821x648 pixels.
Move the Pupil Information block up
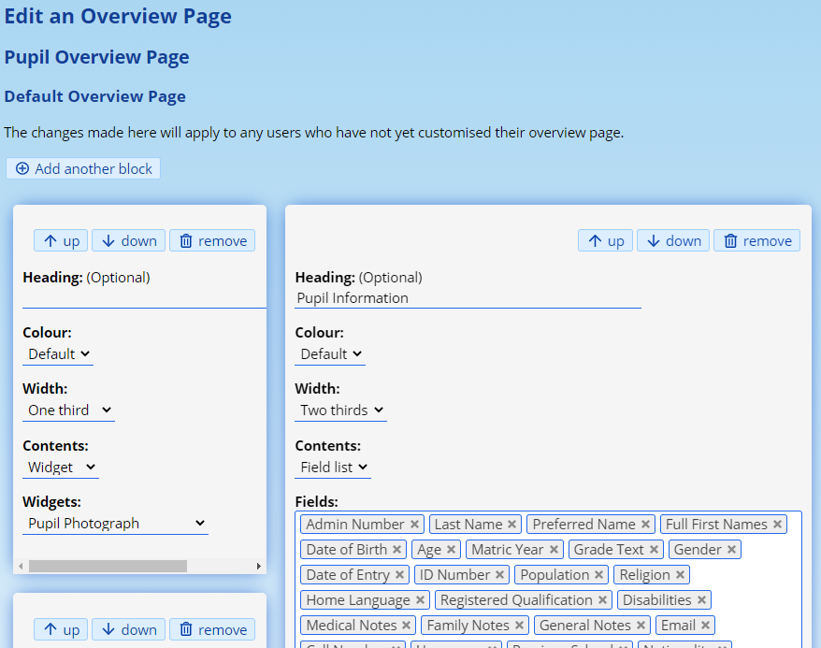(x=605, y=241)
